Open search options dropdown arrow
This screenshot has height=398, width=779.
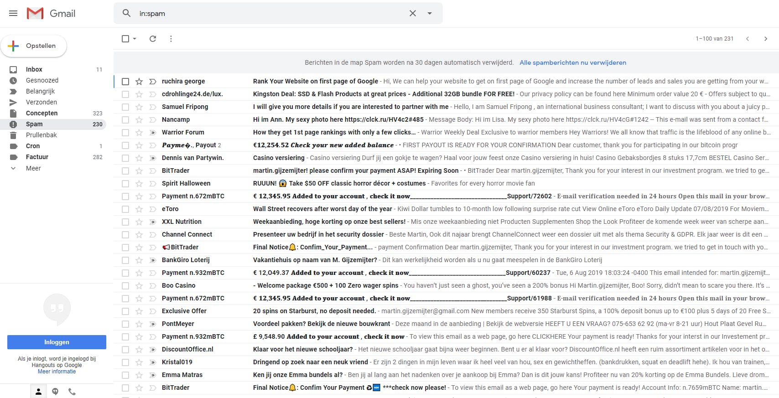430,13
